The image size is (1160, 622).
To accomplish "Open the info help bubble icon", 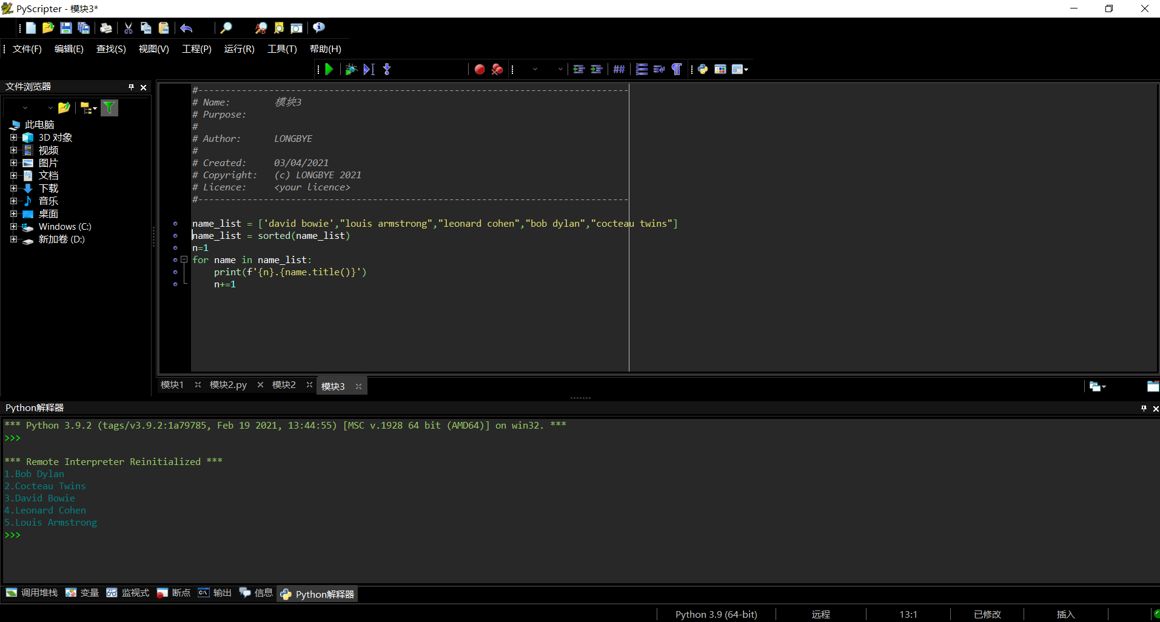I will pos(319,28).
